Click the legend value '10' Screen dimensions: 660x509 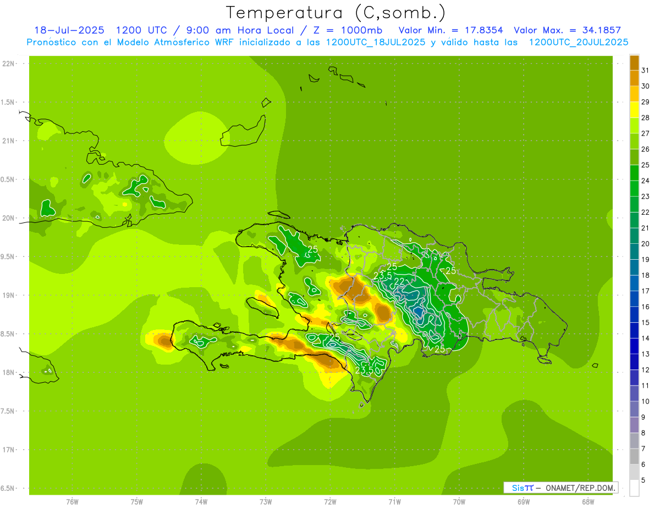645,401
